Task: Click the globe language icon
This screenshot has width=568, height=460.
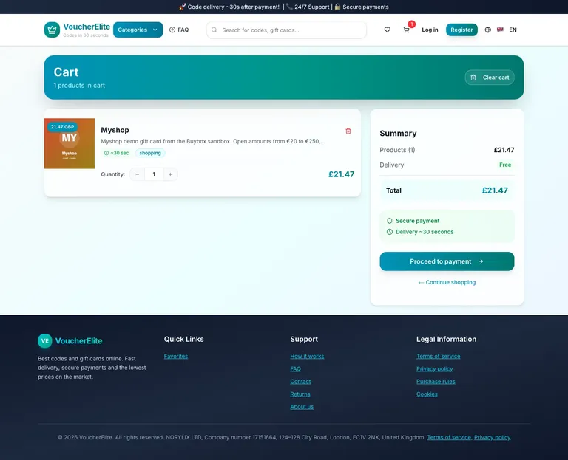Action: pos(487,30)
